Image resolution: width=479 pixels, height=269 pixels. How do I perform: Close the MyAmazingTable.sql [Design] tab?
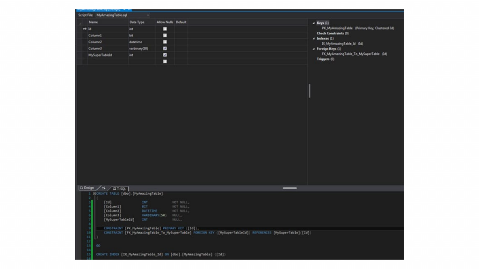[130, 9]
